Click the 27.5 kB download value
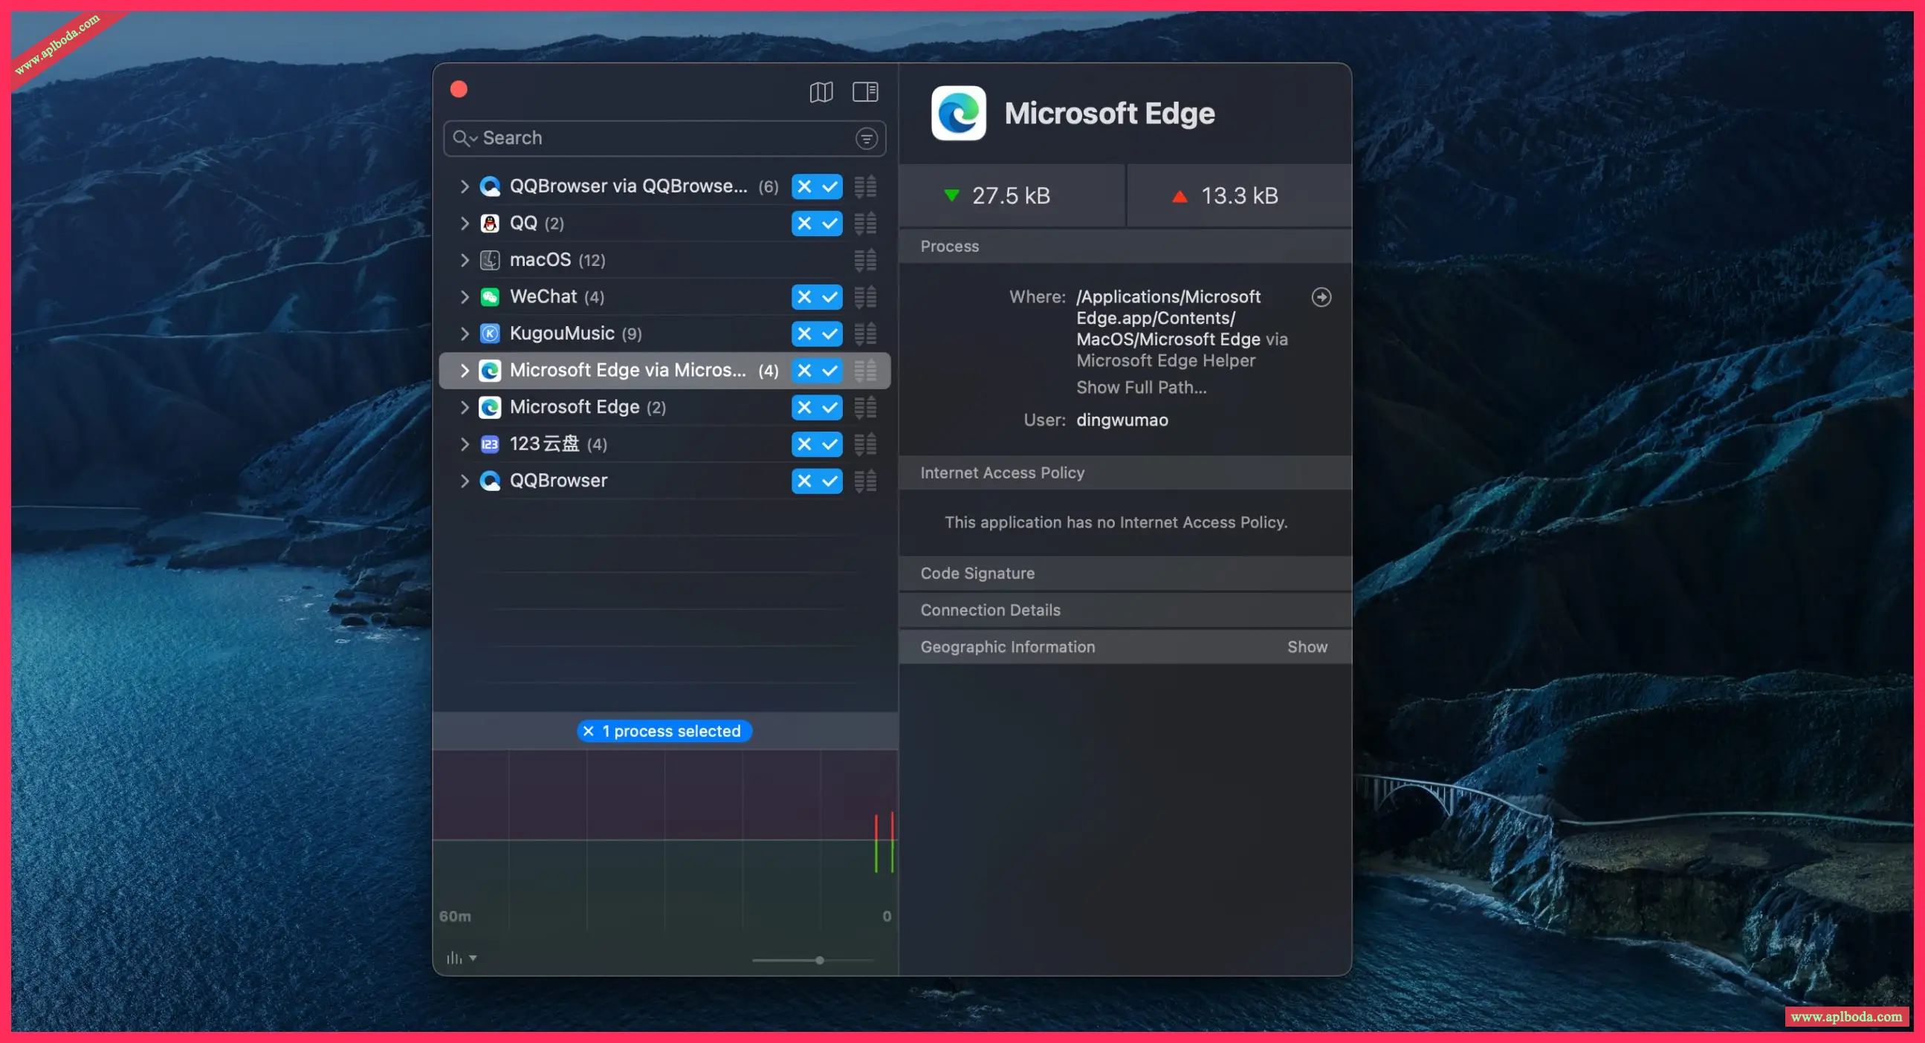Viewport: 1925px width, 1043px height. [x=1010, y=197]
